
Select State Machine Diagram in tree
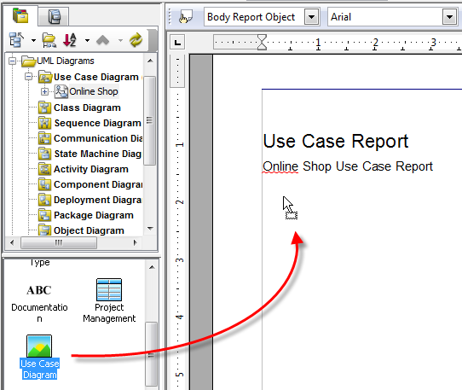(97, 154)
